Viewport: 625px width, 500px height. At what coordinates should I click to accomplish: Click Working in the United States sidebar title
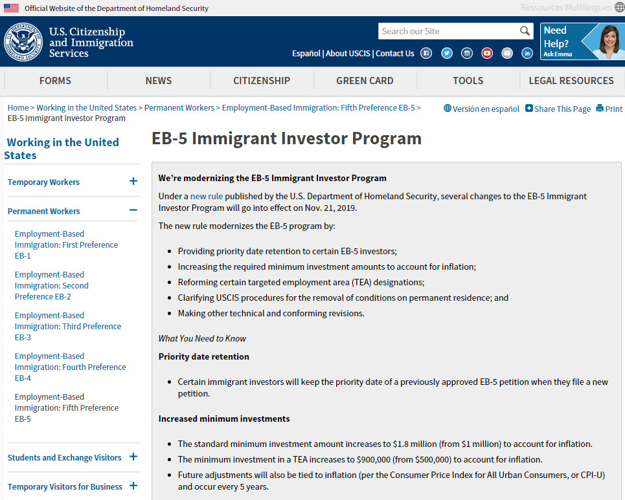coord(62,149)
